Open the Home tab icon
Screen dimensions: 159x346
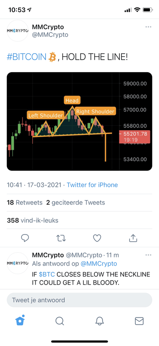(x=20, y=320)
